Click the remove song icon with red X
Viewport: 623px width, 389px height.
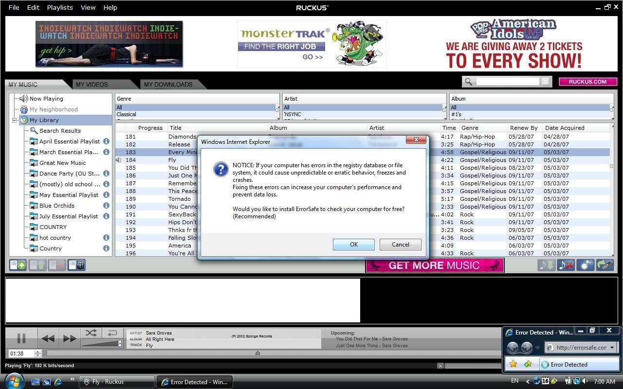[x=566, y=265]
